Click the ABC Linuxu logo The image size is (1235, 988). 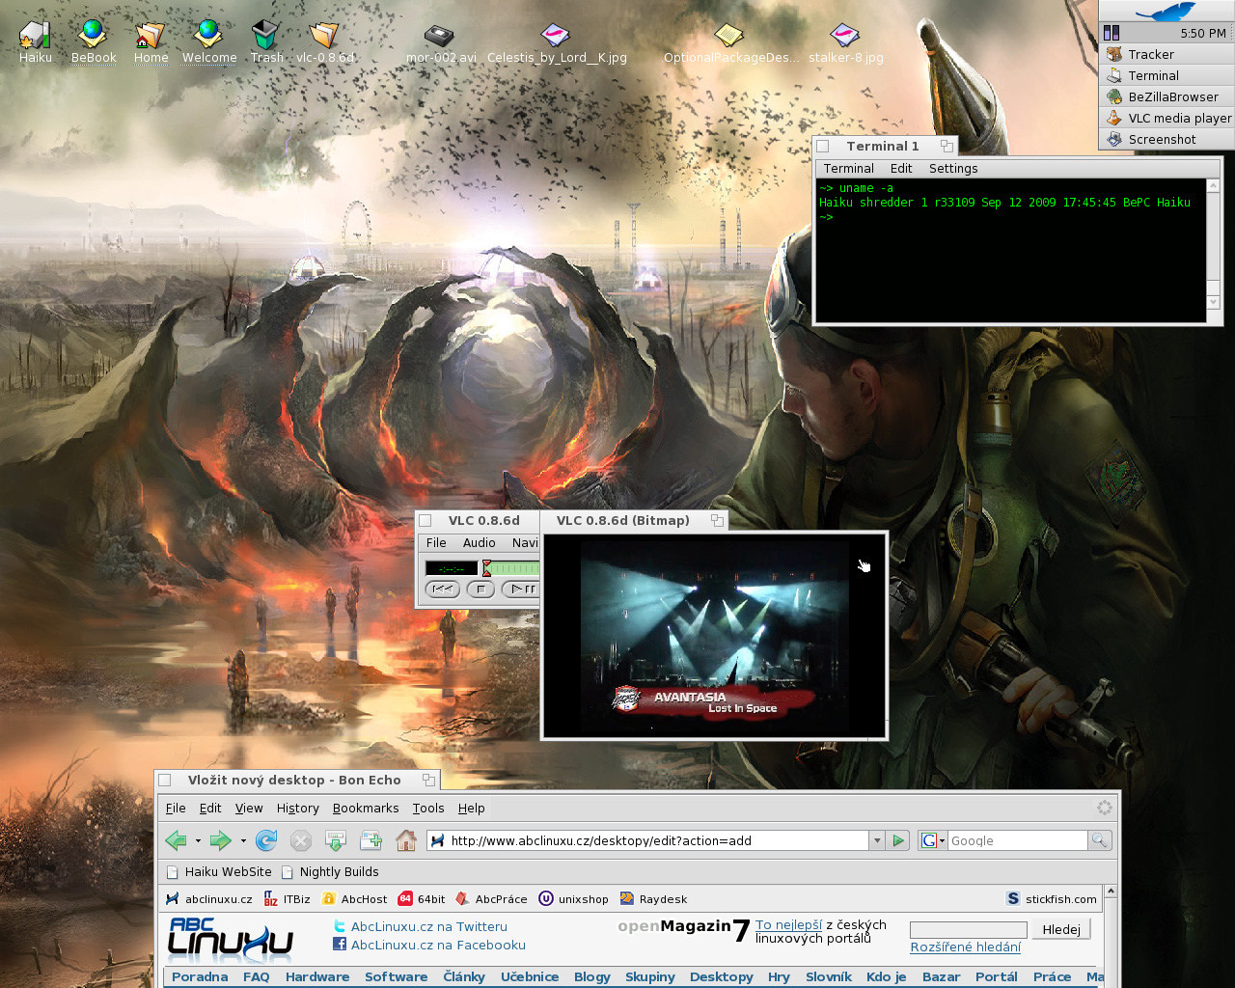click(231, 939)
